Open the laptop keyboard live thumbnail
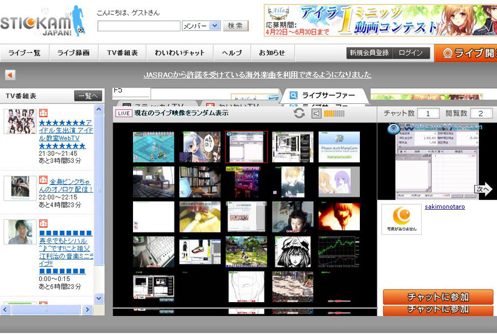Viewport: 497px width, 334px height. (x=153, y=252)
